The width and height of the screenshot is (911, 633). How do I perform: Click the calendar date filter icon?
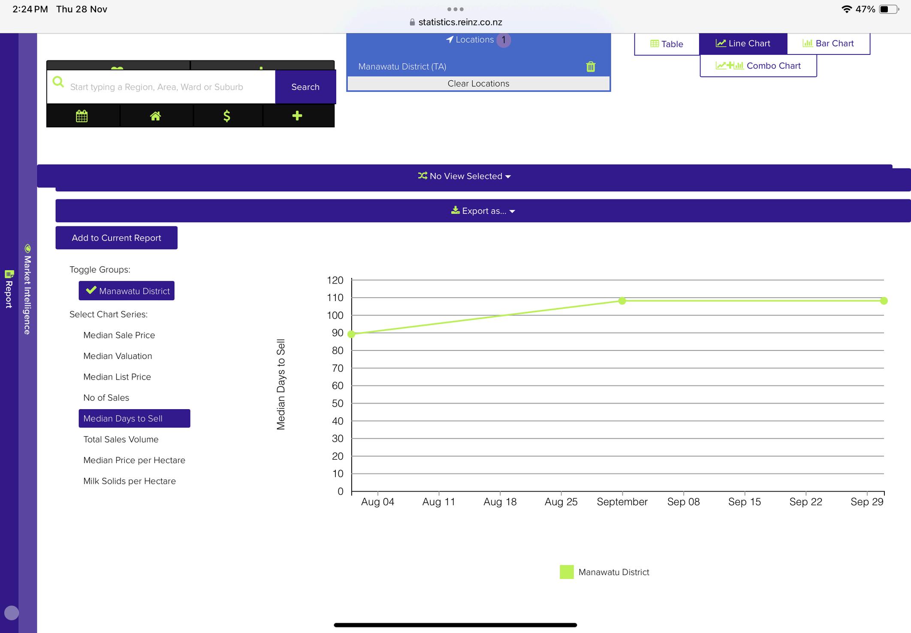coord(82,116)
